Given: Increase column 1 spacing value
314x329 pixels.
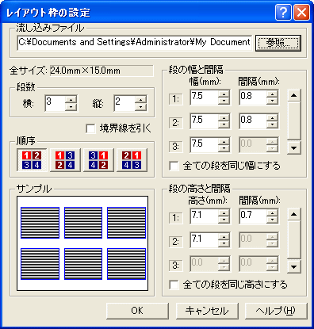Looking at the screenshot, I should 272,94.
